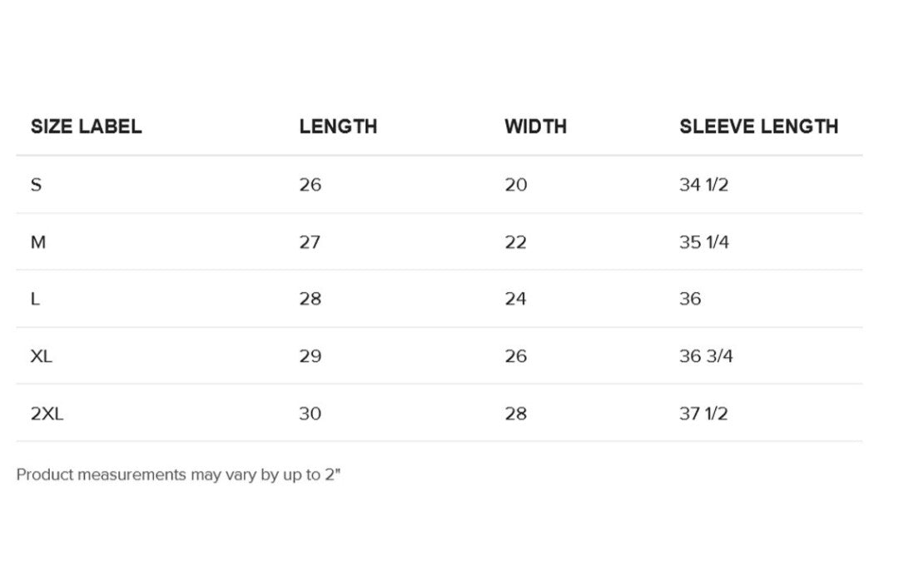This screenshot has width=899, height=571.
Task: Click the length value 27 for size M
Action: click(x=310, y=242)
